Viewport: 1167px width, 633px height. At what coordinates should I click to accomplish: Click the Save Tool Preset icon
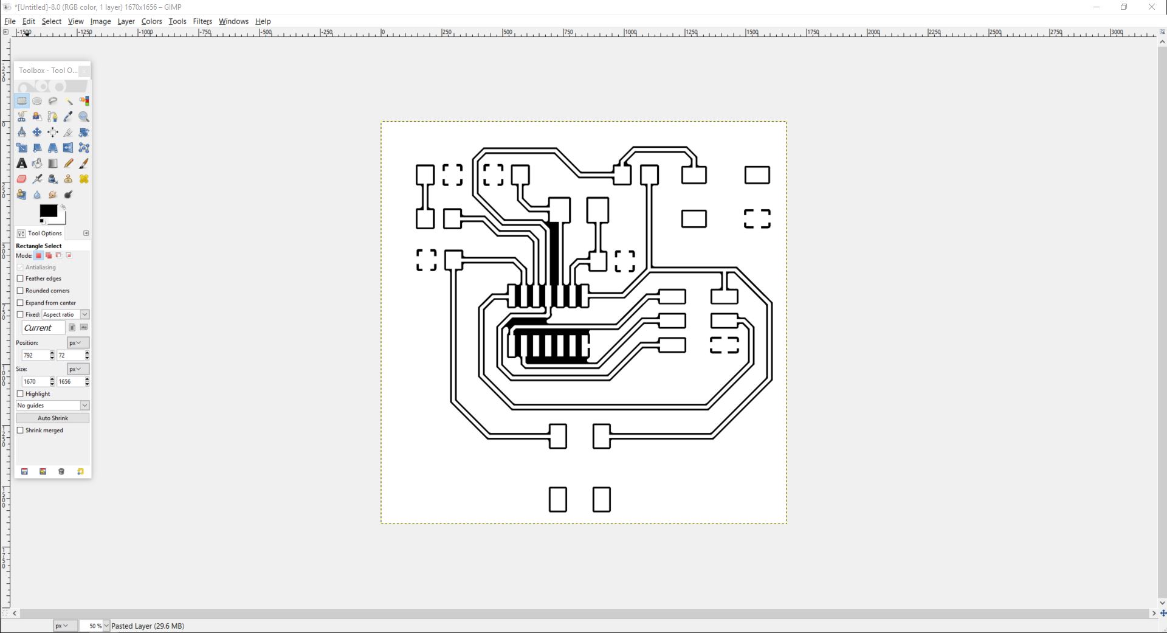click(x=24, y=471)
